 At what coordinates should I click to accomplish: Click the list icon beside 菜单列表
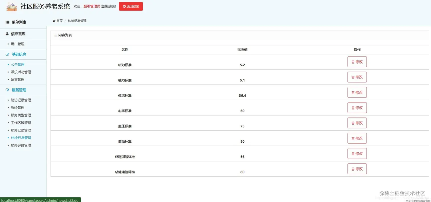click(7, 22)
